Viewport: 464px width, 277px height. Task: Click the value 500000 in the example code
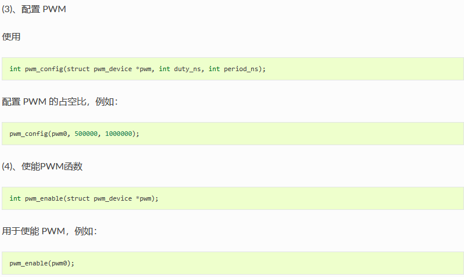pos(86,134)
